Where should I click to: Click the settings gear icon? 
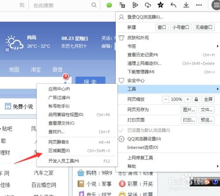(121, 139)
